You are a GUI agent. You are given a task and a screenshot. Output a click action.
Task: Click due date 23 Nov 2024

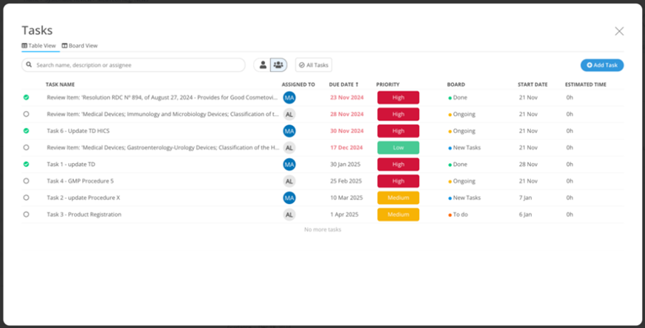347,97
